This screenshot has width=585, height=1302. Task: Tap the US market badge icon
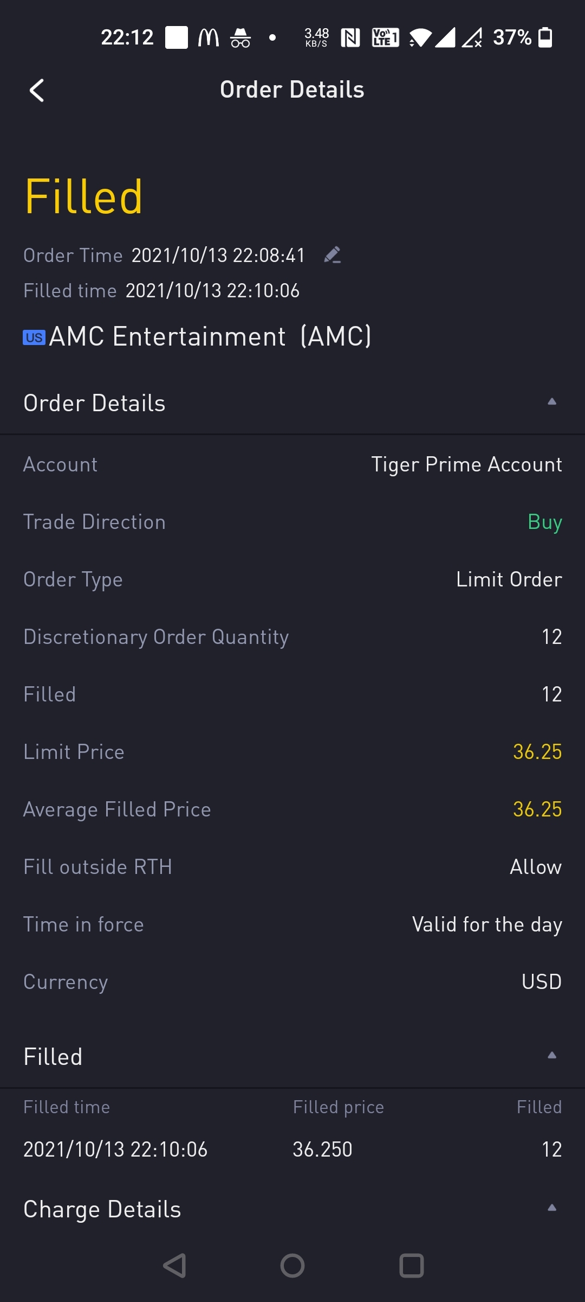coord(34,337)
